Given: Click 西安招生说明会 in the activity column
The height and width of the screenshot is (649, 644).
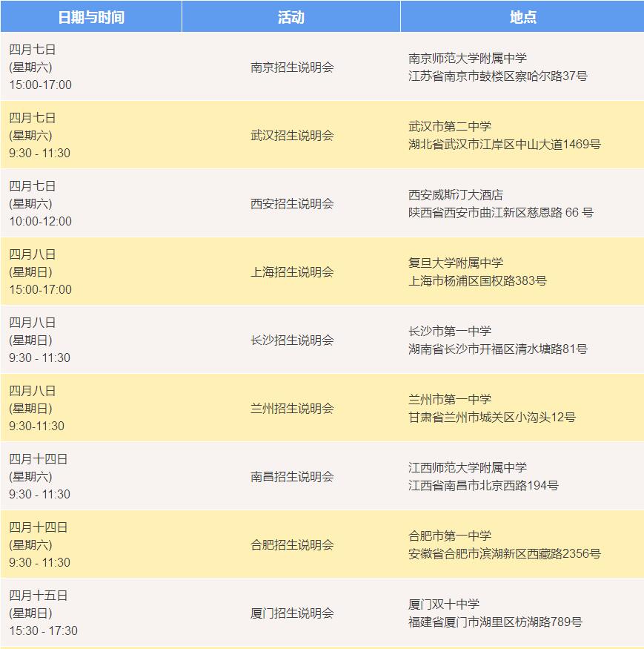Looking at the screenshot, I should [292, 204].
